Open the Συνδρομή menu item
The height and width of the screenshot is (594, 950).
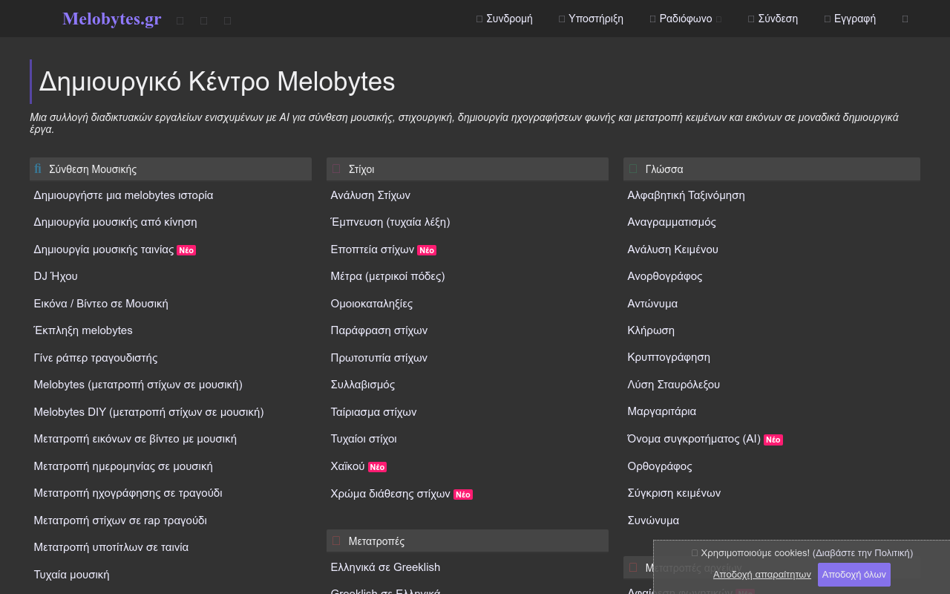coord(505,19)
